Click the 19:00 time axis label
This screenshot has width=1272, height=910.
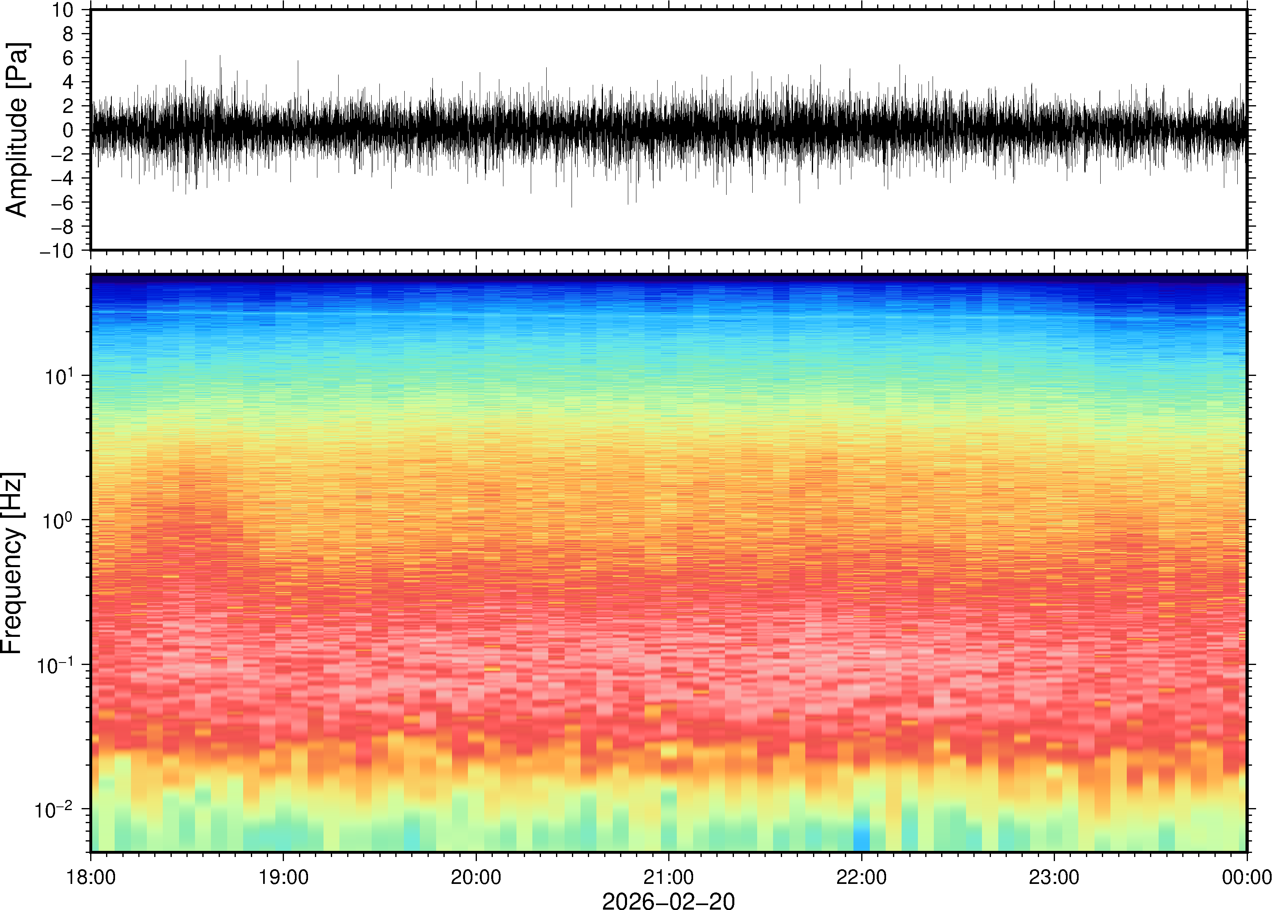pyautogui.click(x=283, y=877)
